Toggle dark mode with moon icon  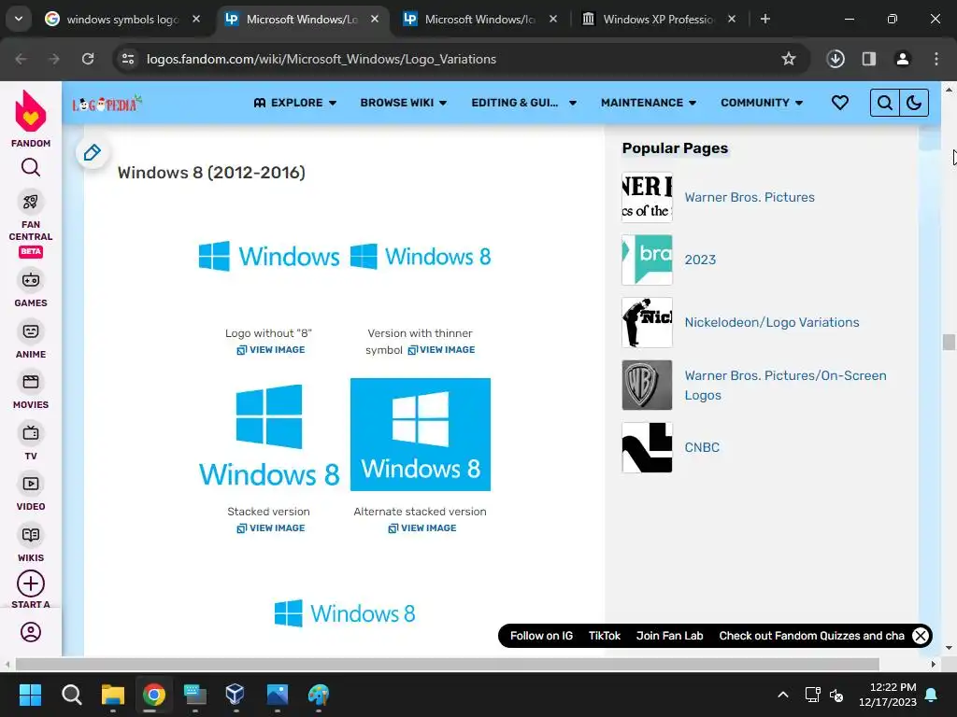(x=914, y=103)
